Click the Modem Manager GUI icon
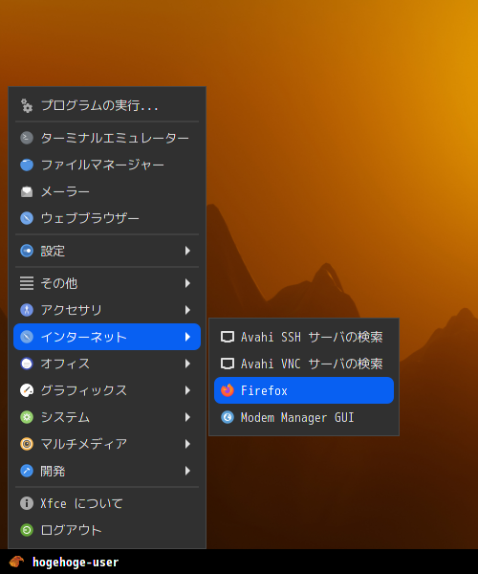478x574 pixels. (x=228, y=417)
